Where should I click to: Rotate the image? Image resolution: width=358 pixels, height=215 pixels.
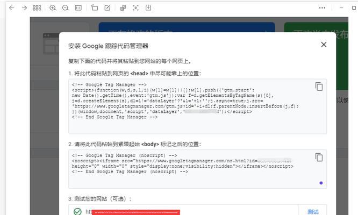94,8
